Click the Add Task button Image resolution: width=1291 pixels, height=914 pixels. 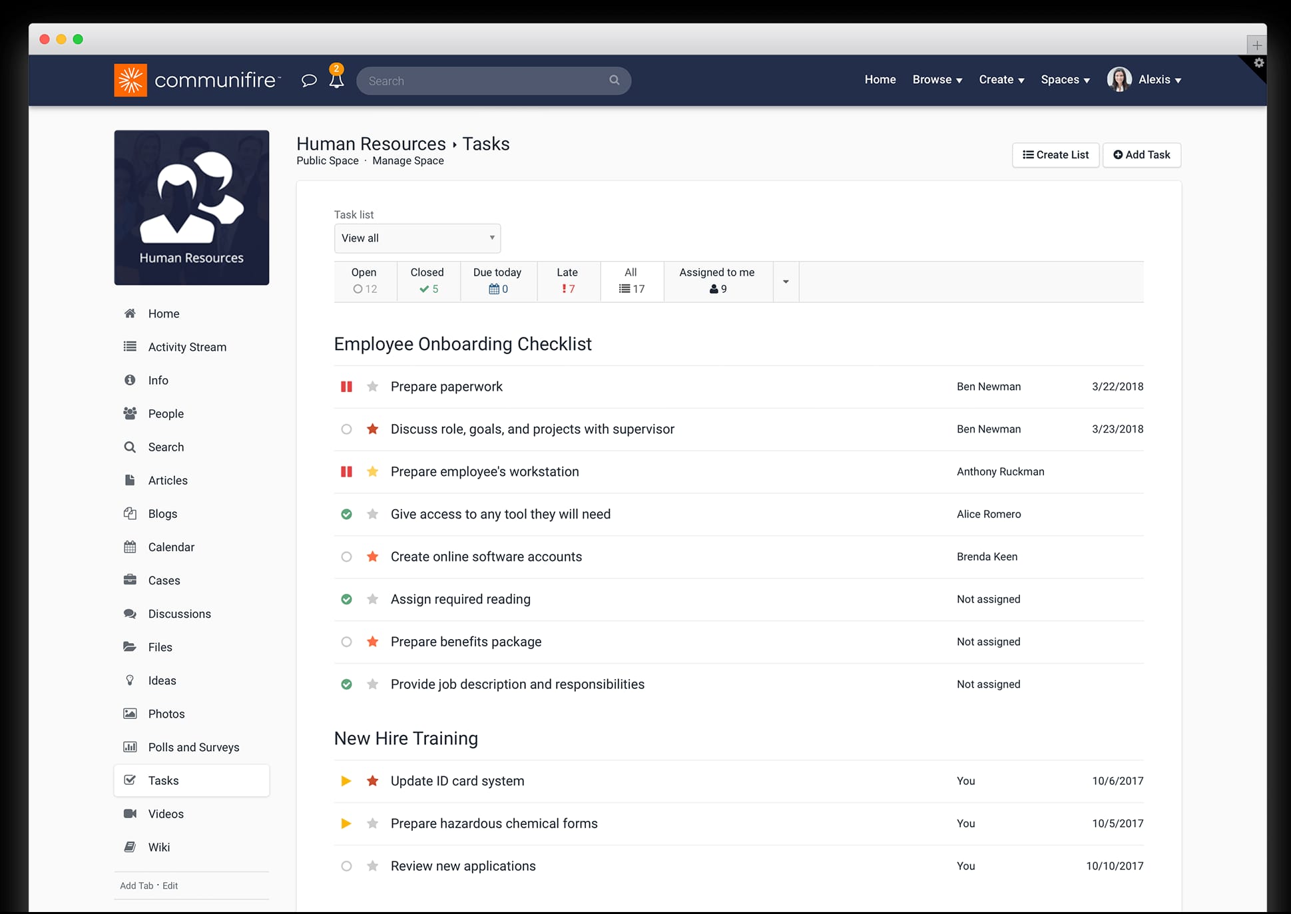tap(1141, 155)
